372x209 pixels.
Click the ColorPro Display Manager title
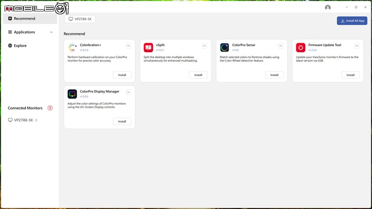[99, 91]
